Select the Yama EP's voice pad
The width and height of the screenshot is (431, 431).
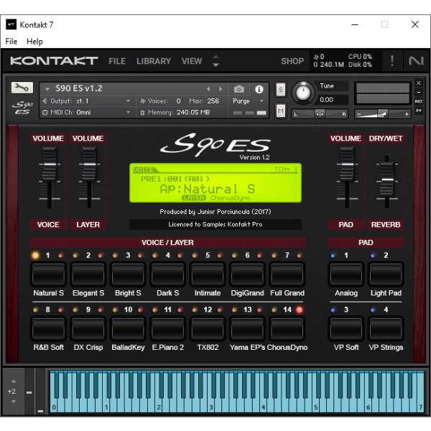(247, 328)
